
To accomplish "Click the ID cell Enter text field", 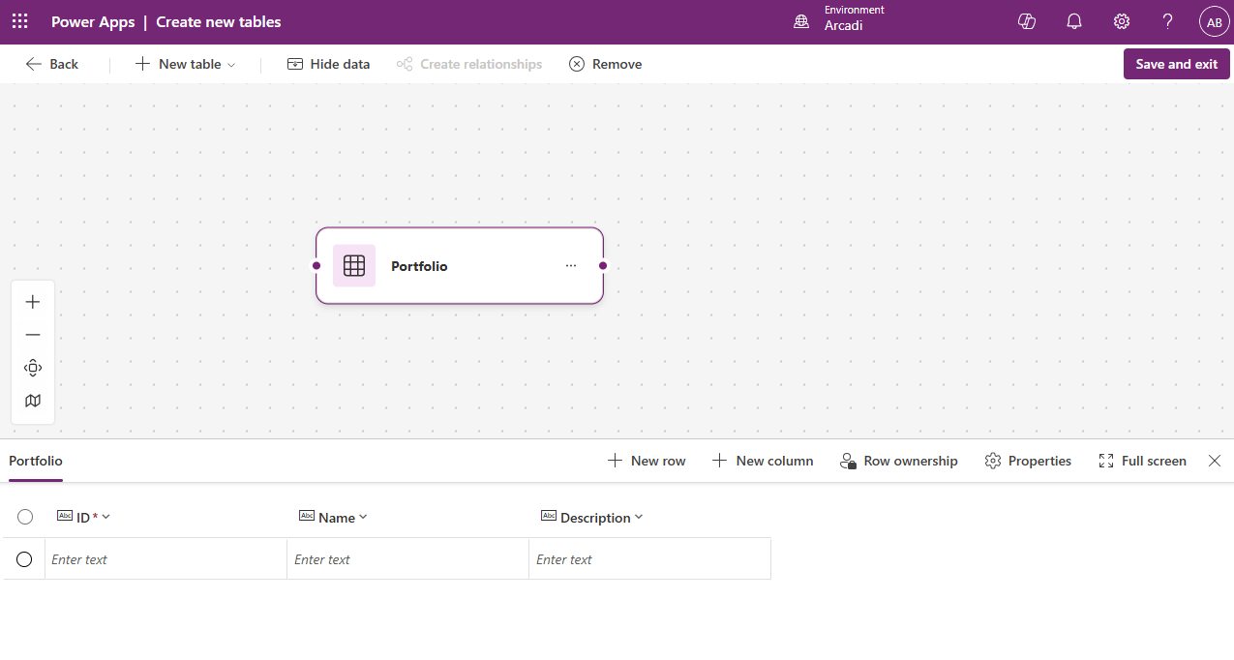I will (166, 559).
